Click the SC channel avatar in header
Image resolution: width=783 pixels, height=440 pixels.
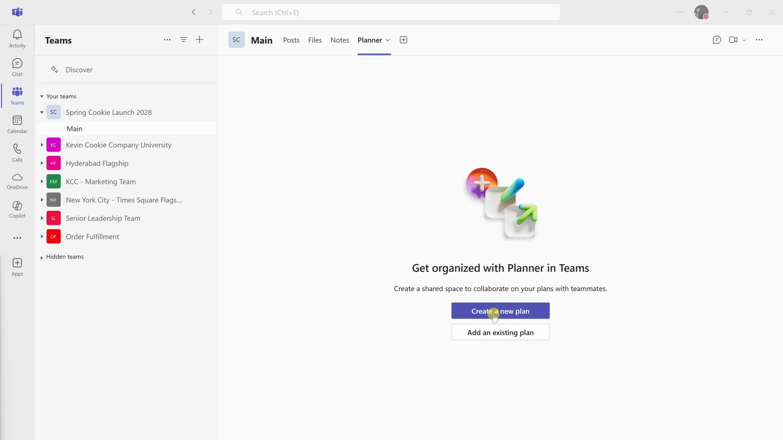click(x=237, y=40)
